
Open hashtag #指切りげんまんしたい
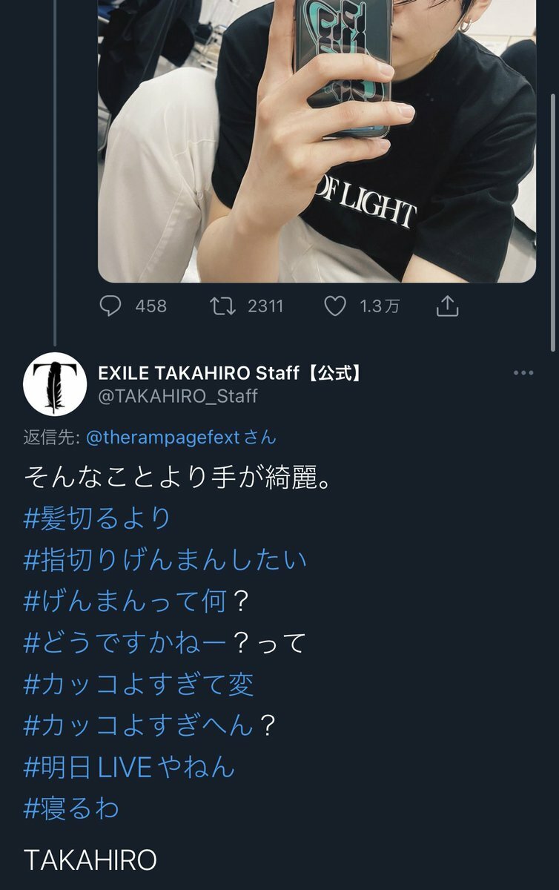click(165, 560)
